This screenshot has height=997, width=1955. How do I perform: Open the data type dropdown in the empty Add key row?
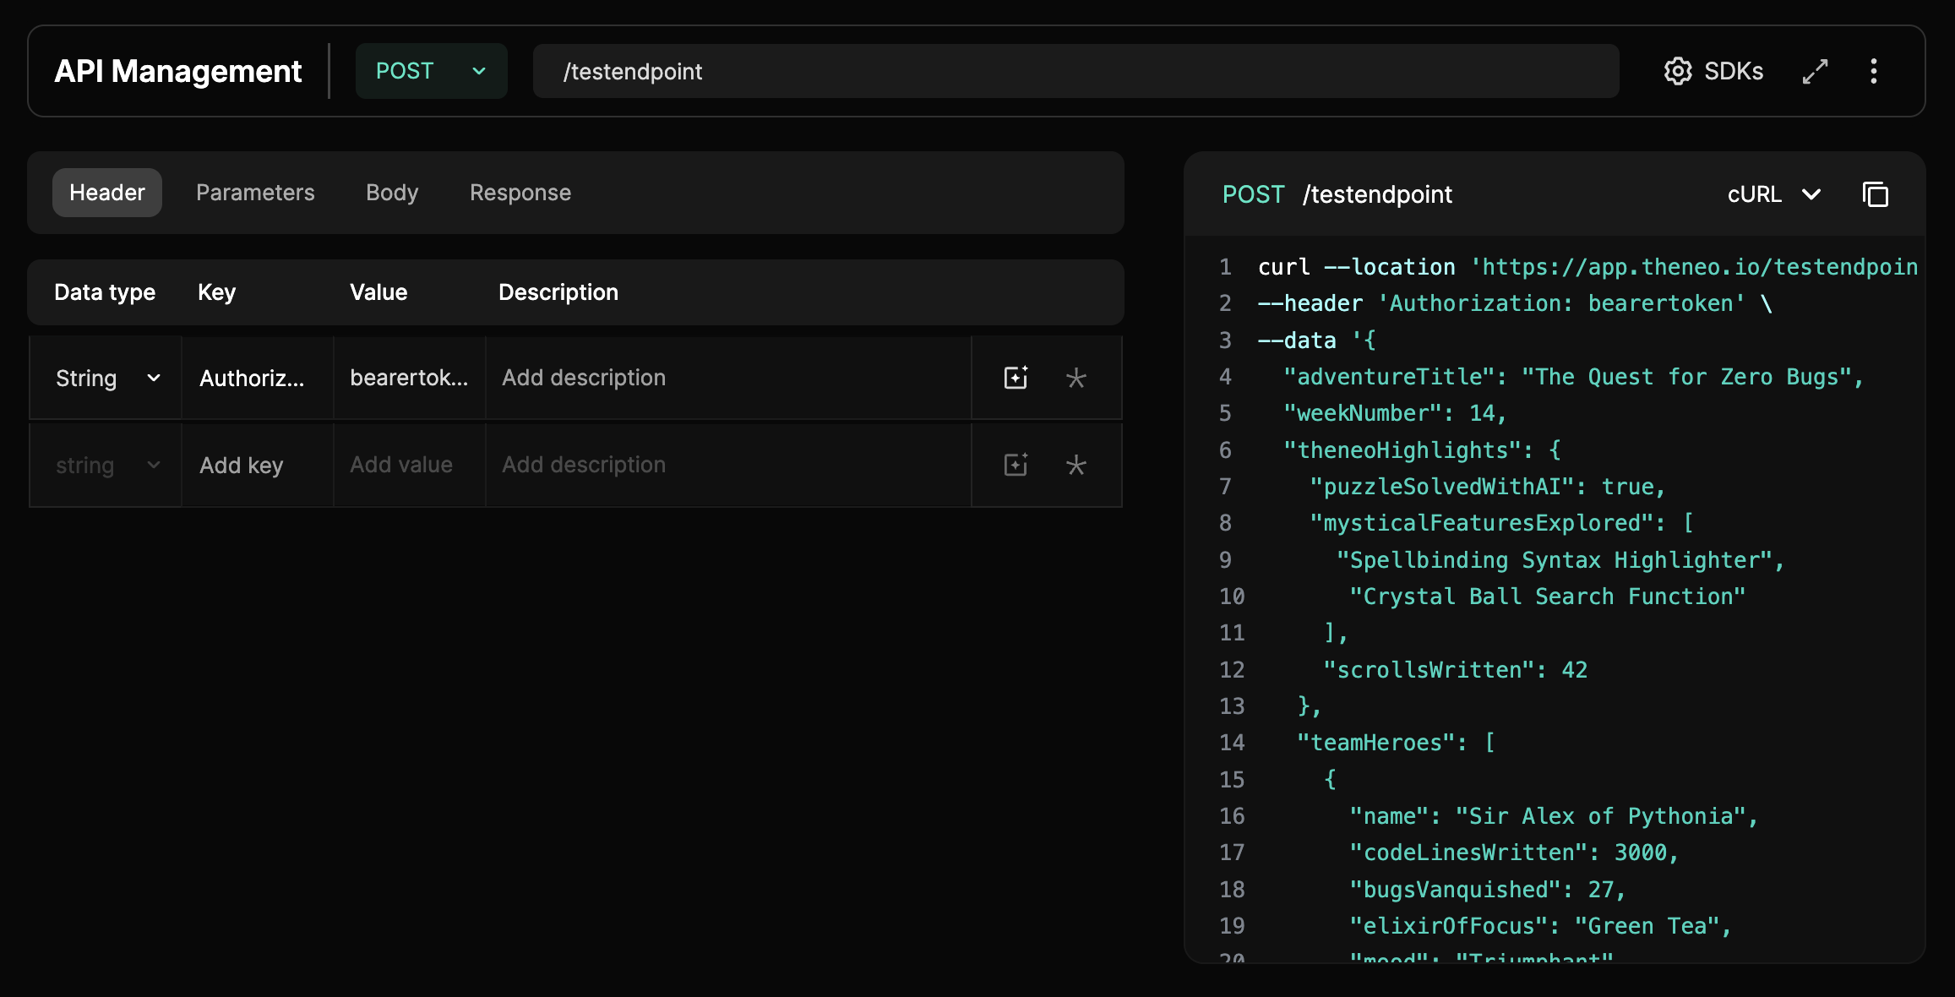(x=106, y=465)
